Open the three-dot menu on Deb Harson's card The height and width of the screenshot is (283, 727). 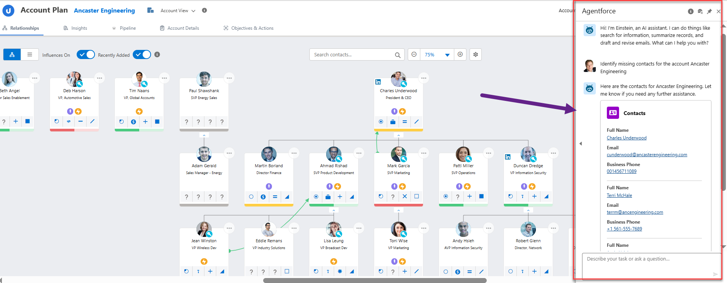tap(100, 78)
